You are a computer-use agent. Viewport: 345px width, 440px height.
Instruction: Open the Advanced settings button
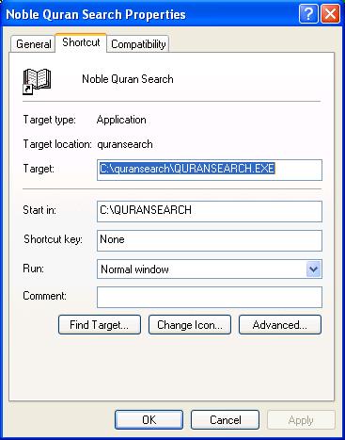click(280, 325)
